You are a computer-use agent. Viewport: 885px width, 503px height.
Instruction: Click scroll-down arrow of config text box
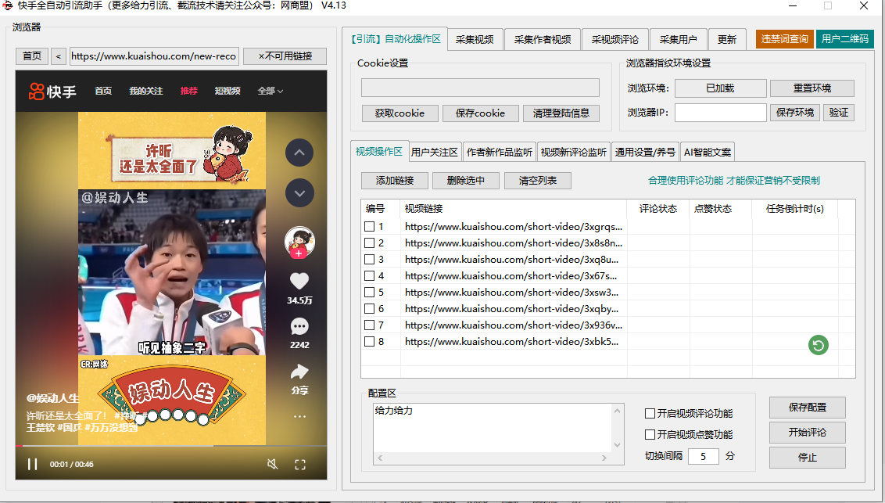tap(618, 445)
